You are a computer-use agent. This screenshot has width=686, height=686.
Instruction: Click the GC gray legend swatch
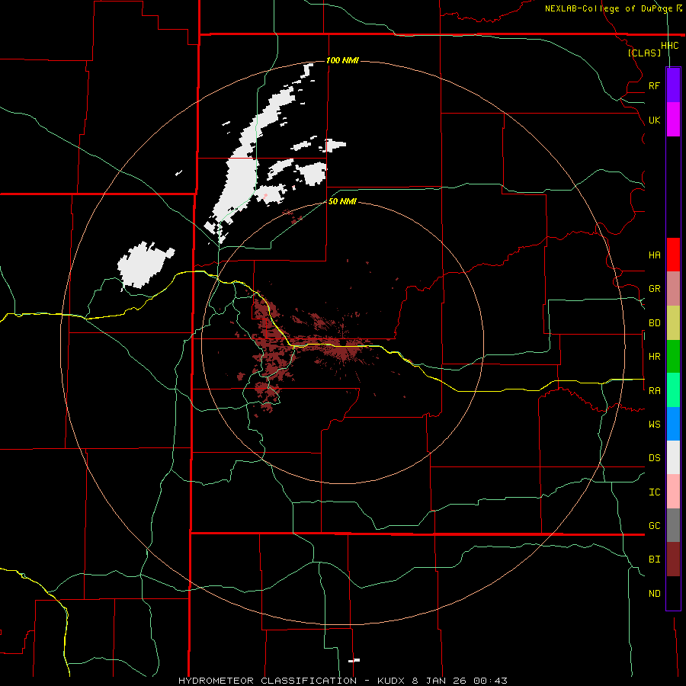click(x=673, y=525)
